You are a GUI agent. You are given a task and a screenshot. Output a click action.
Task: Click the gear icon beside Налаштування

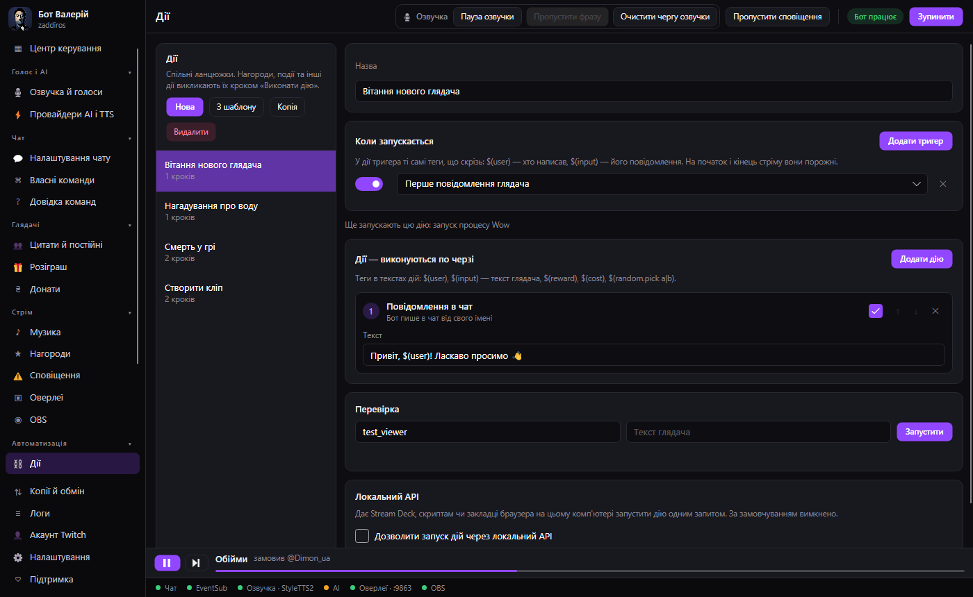tap(18, 557)
